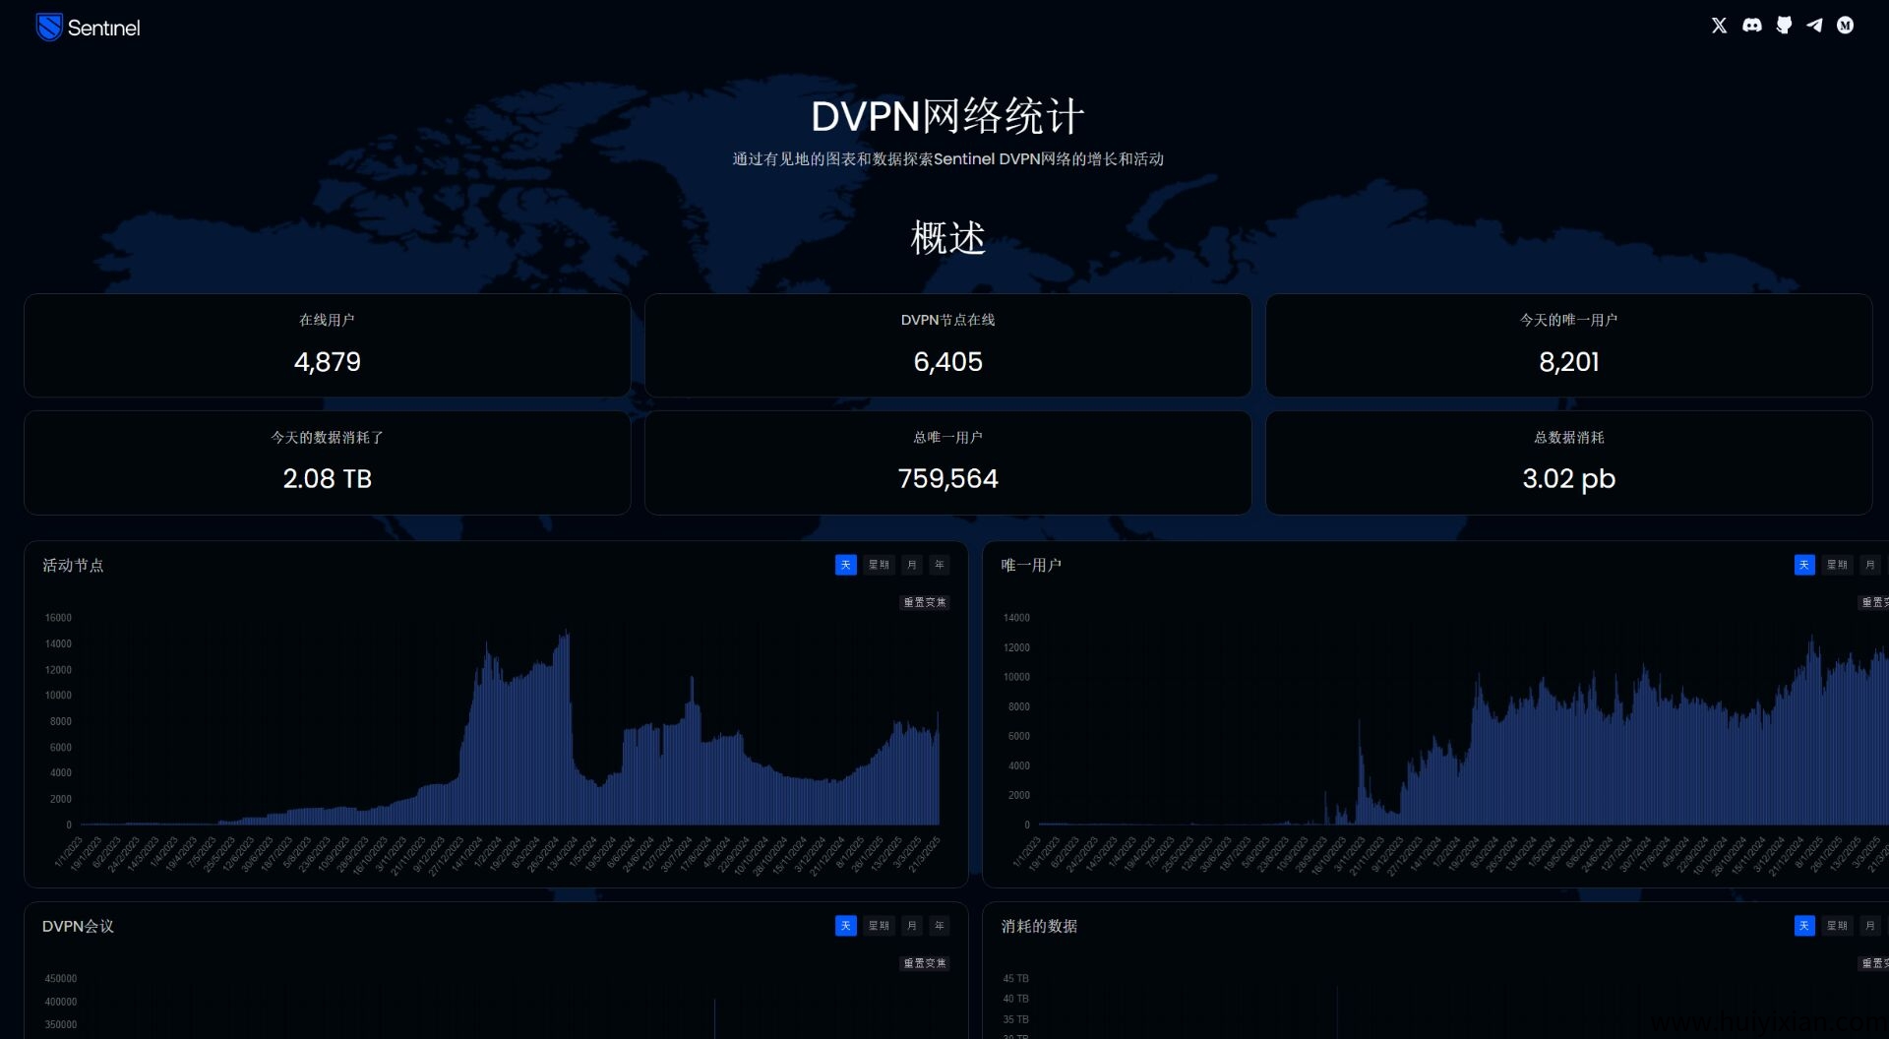
Task: Open the Discord community icon
Action: click(x=1751, y=26)
